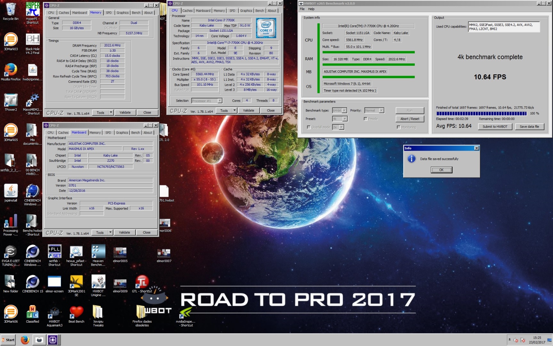Switch to Graphics tab in CPU-Z Mainboard window
553x346 pixels.
122,133
